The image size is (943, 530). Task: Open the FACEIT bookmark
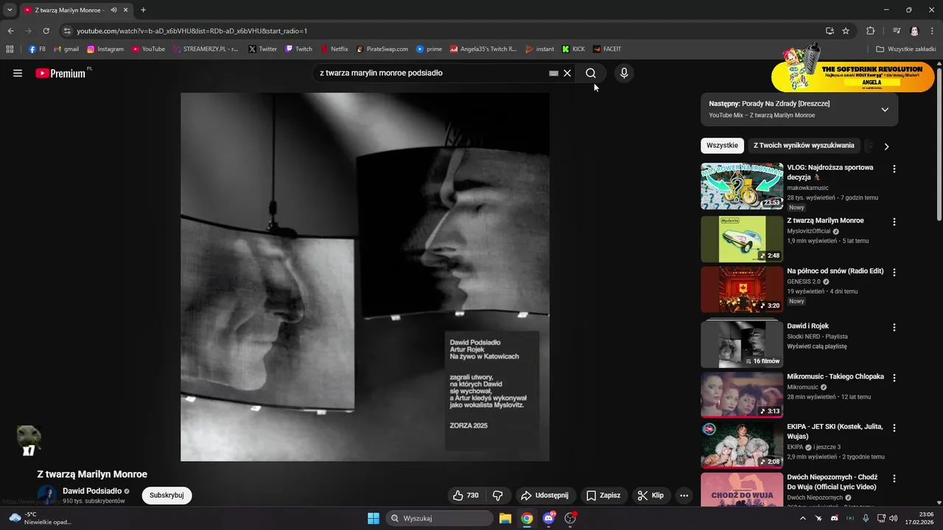click(607, 49)
